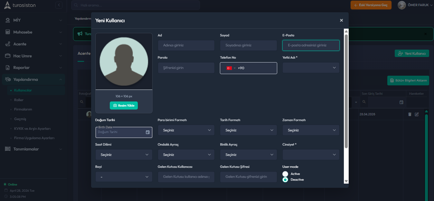Click the Muhasebe calculator icon in sidebar

[8, 32]
